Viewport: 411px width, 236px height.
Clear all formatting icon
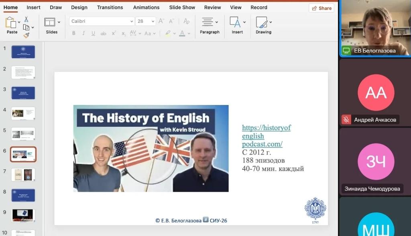(x=186, y=21)
